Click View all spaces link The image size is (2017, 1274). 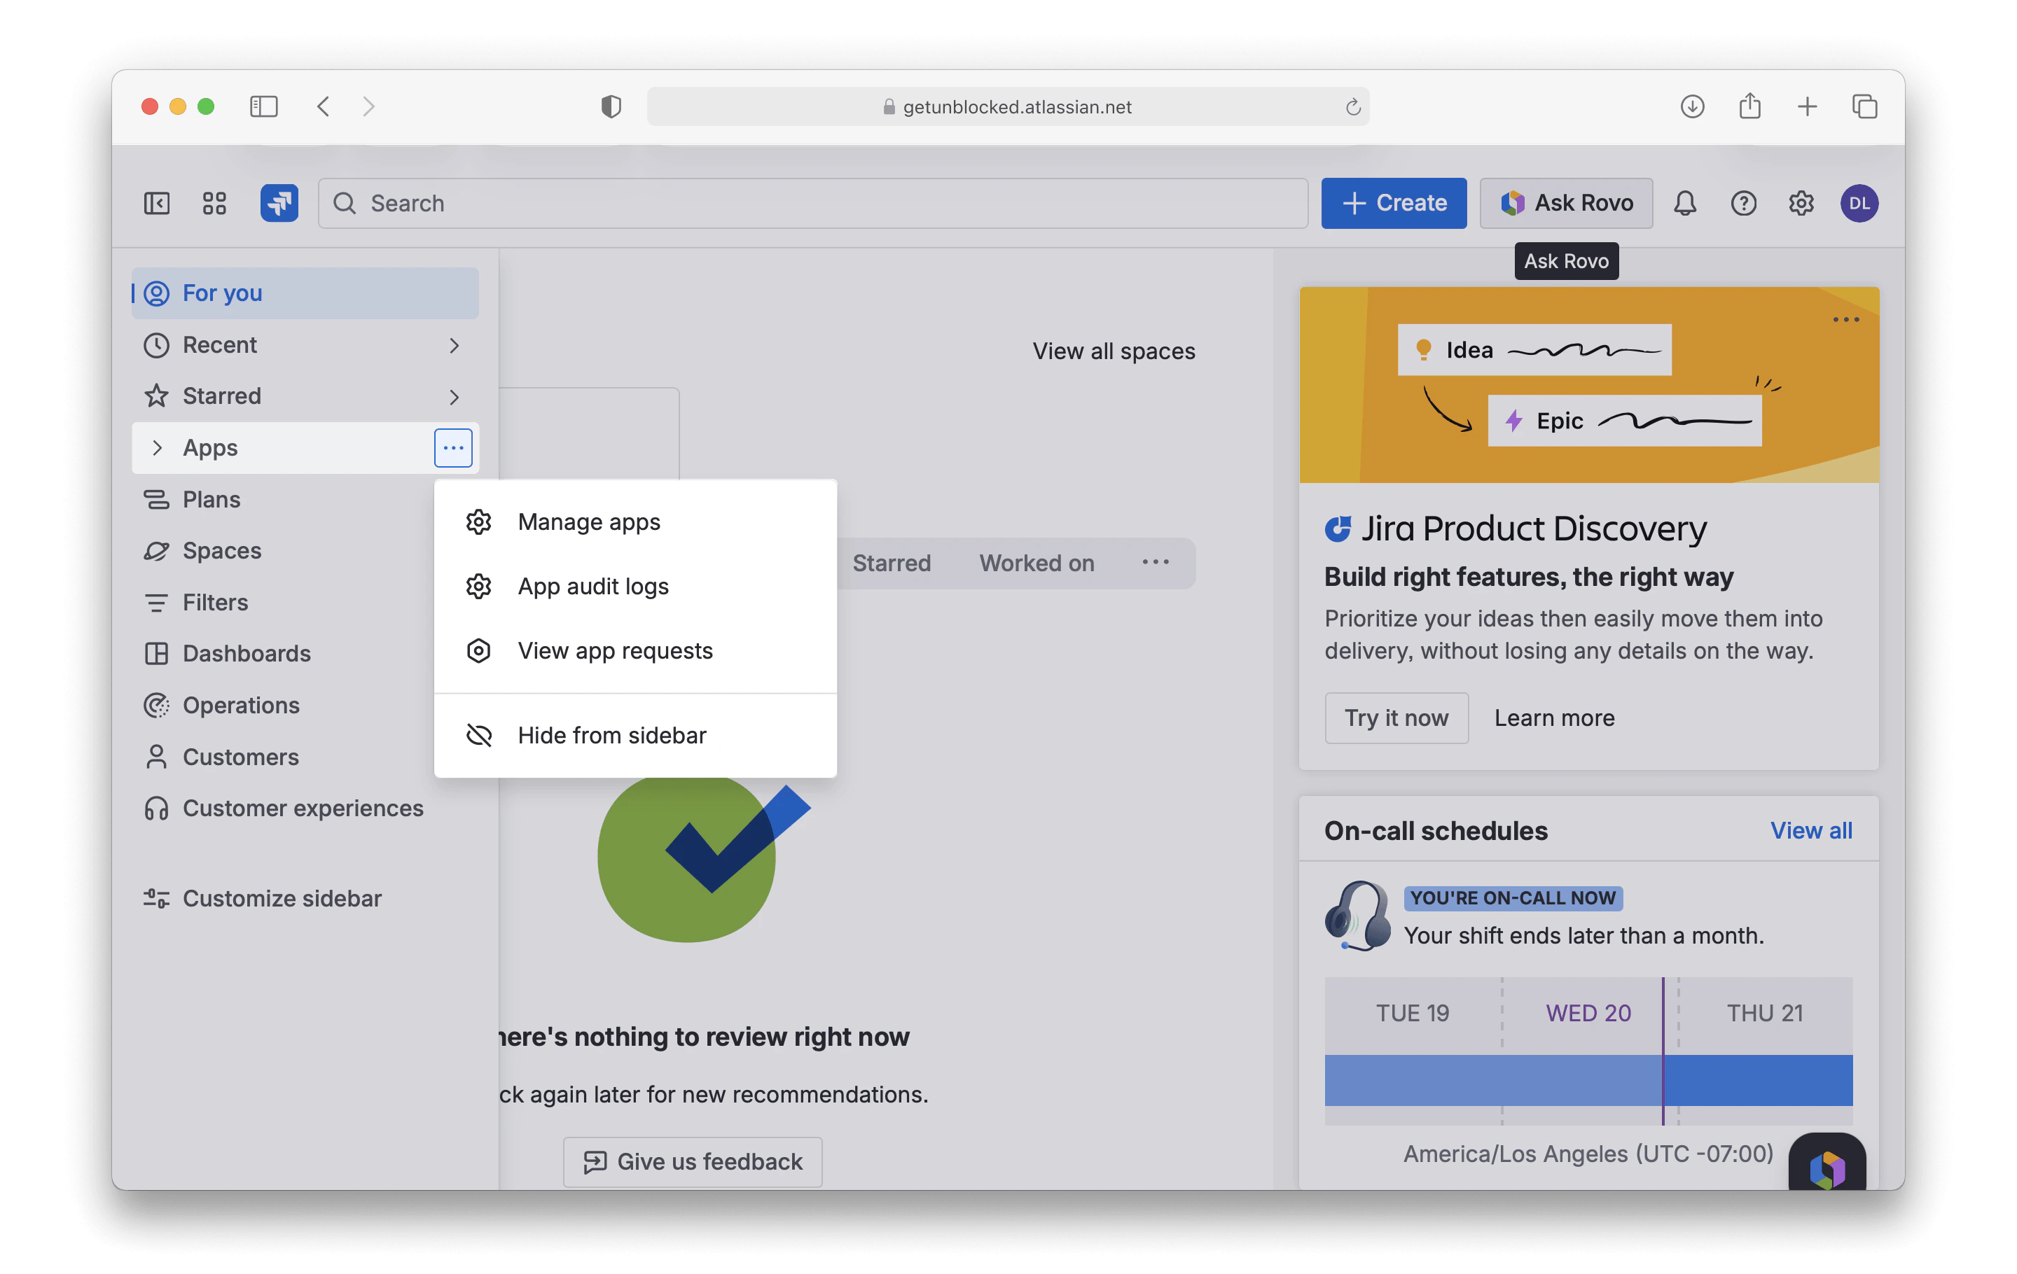pyautogui.click(x=1114, y=351)
